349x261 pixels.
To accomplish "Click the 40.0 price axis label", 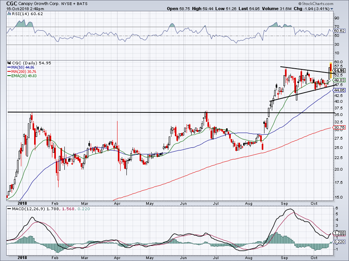I will click(x=338, y=102).
